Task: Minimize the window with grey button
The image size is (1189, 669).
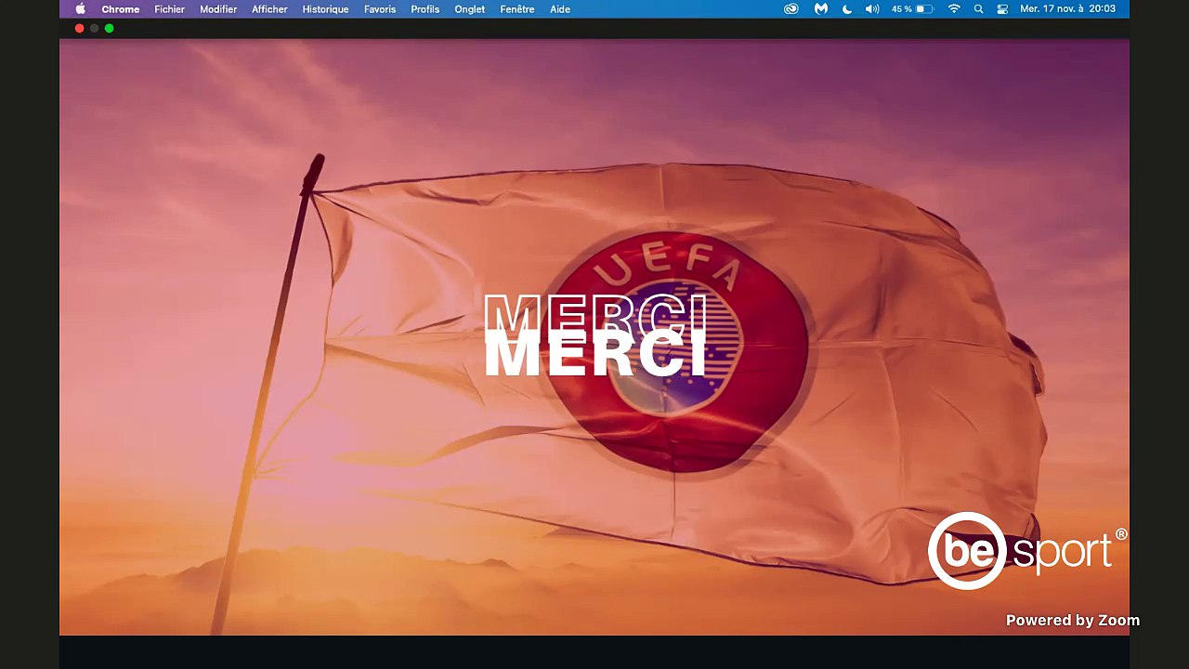Action: [x=94, y=29]
